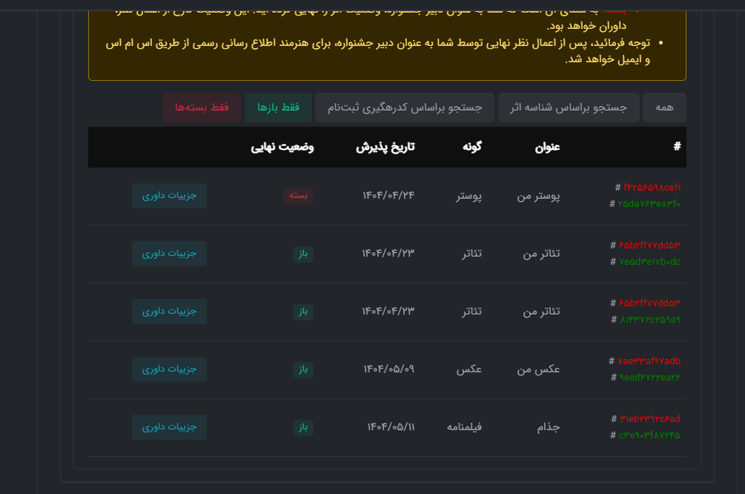Open جزییات داوری for عکس من

pos(169,369)
